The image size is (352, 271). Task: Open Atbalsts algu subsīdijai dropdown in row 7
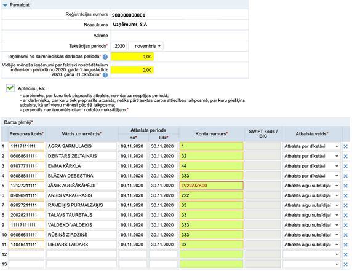pos(311,205)
